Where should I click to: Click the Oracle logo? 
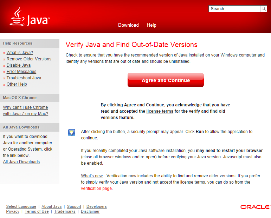tap(255, 207)
